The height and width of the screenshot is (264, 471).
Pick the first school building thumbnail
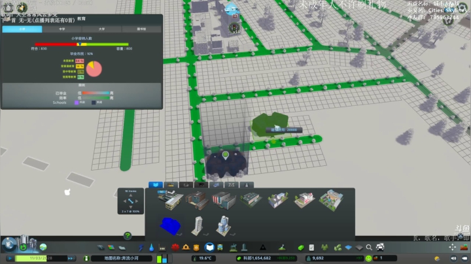click(x=170, y=199)
